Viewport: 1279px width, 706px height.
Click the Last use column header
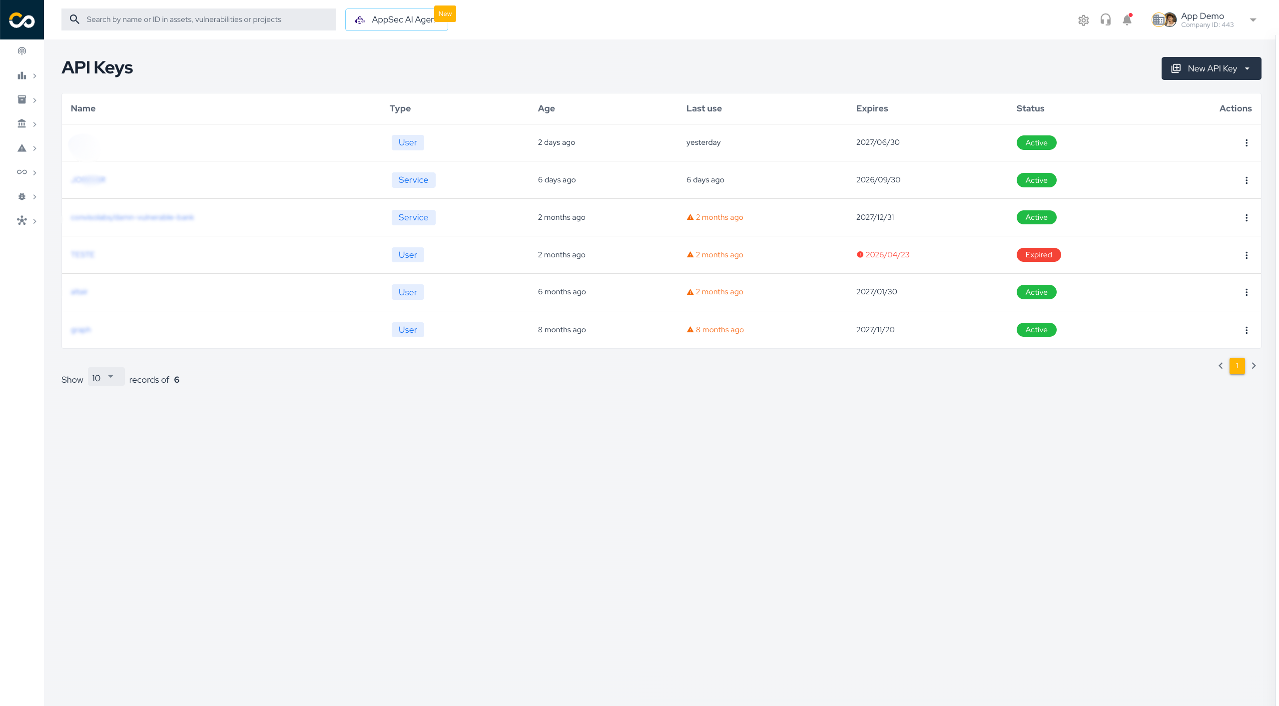(703, 108)
